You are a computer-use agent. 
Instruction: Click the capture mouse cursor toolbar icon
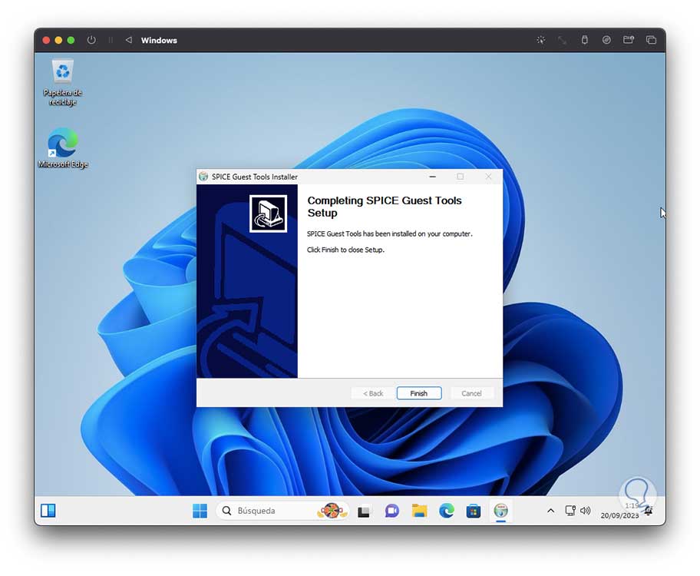(540, 40)
